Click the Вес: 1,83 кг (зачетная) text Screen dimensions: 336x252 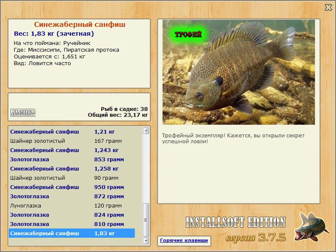[x=54, y=34]
